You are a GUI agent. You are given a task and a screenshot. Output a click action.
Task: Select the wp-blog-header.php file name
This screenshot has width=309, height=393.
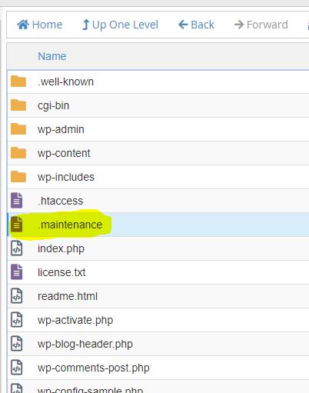[85, 345]
